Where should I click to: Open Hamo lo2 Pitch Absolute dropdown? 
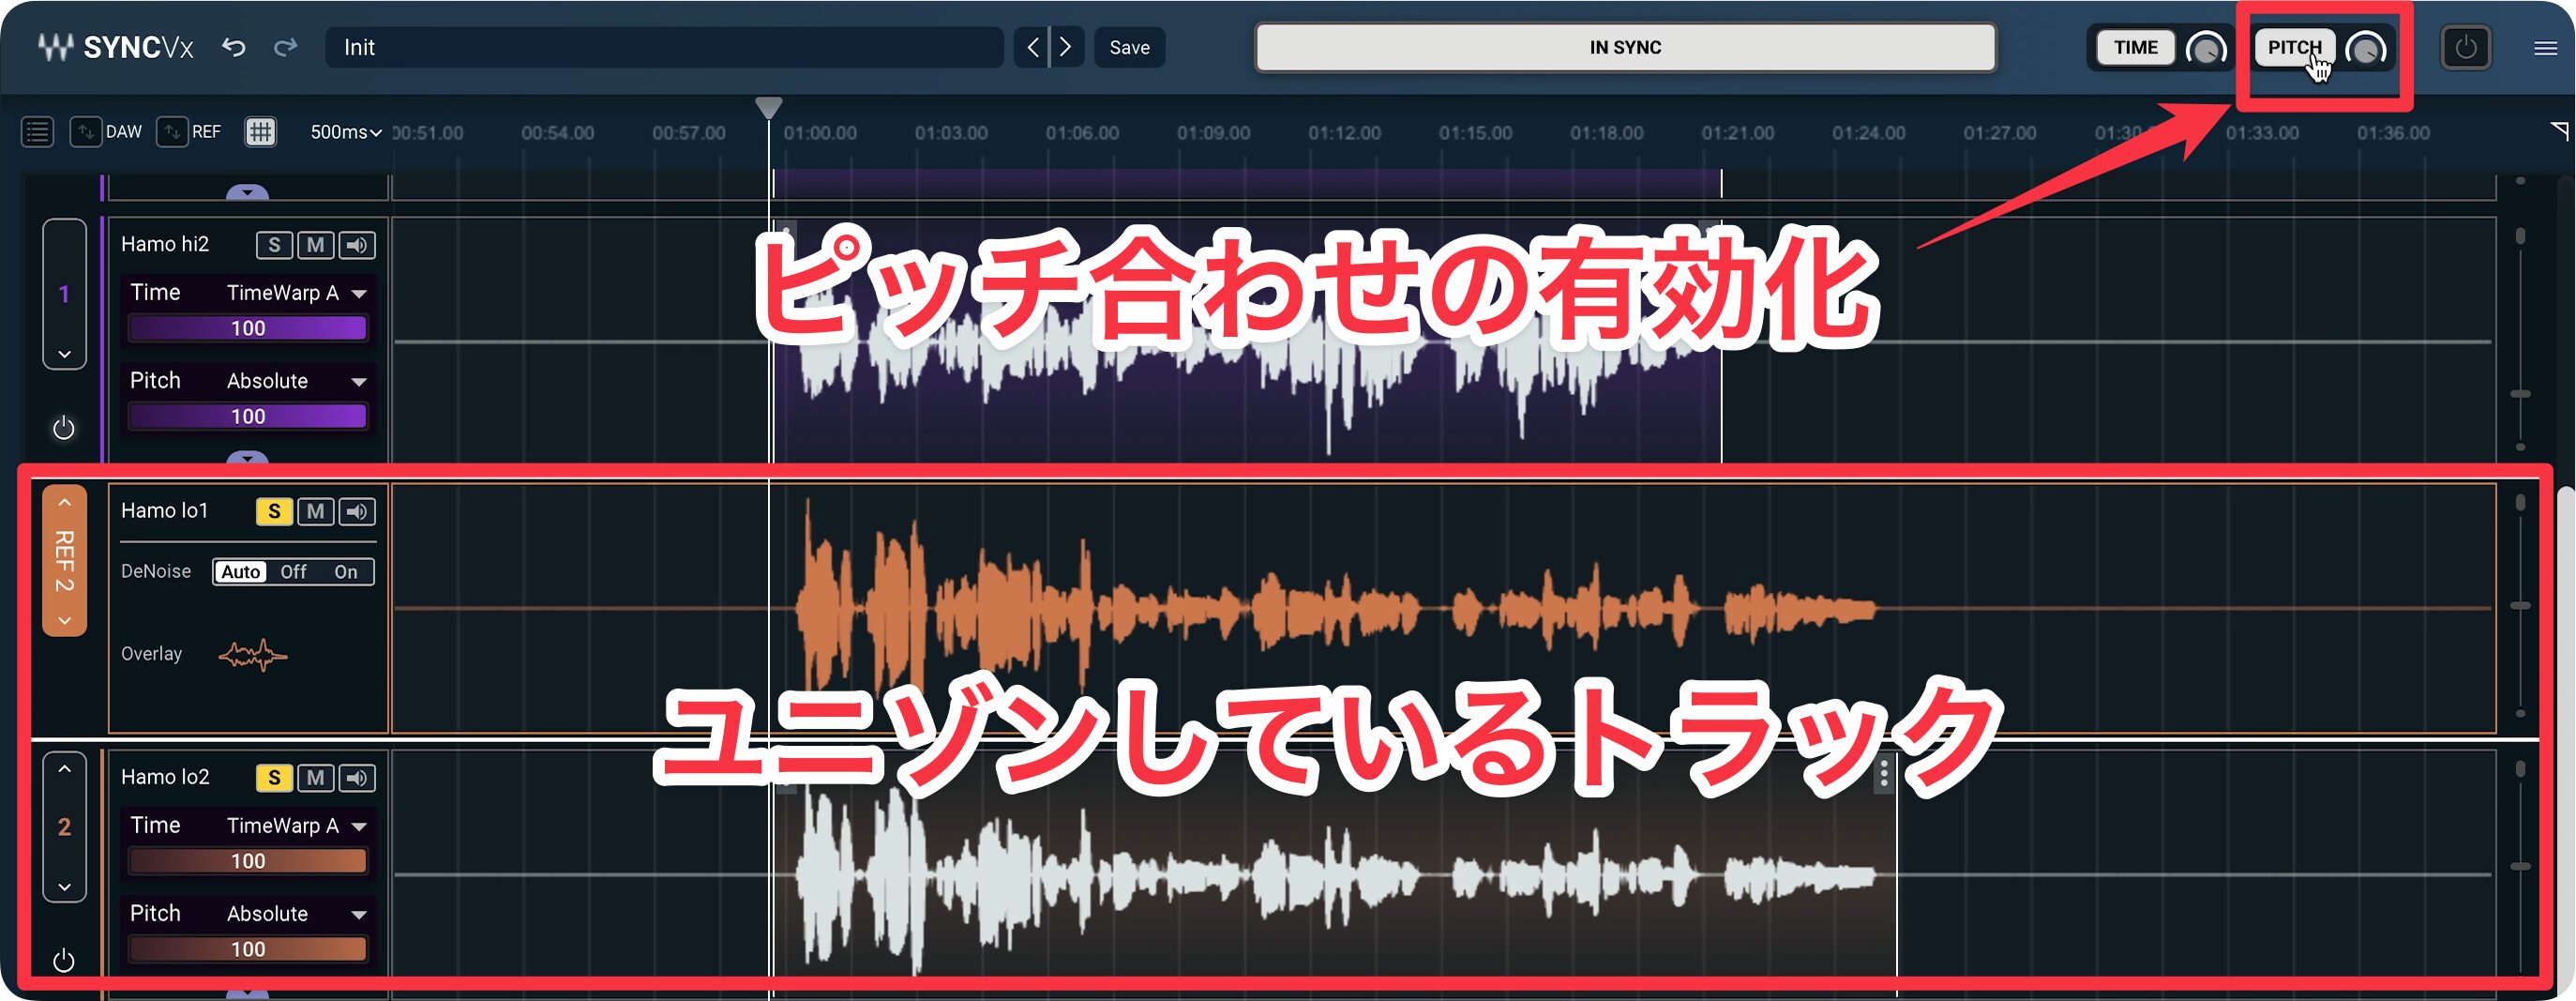[x=296, y=914]
